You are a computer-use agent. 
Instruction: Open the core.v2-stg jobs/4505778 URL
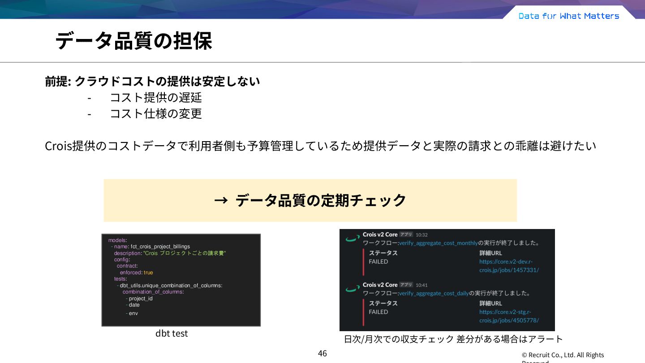[509, 316]
